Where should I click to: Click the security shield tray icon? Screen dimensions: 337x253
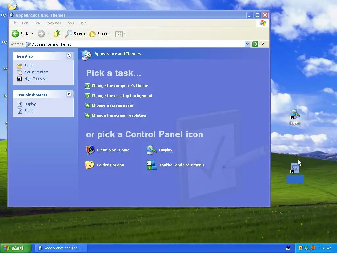coord(300,248)
